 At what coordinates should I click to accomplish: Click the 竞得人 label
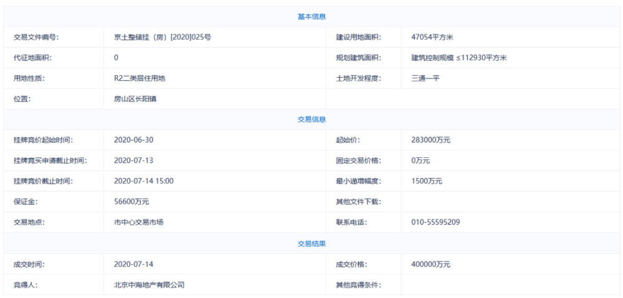click(x=26, y=285)
